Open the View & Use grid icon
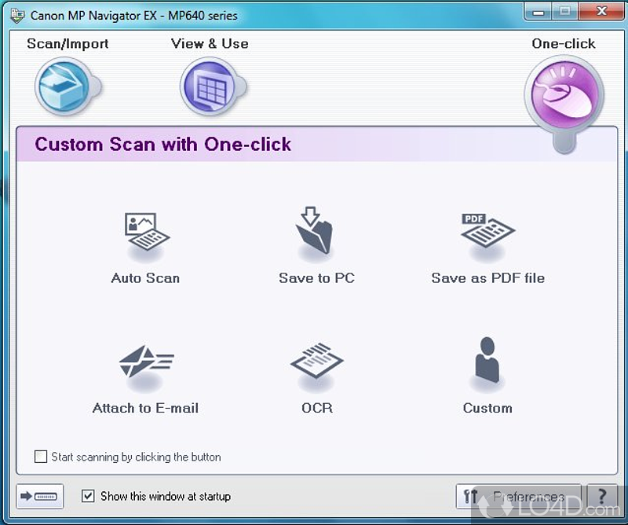 [x=211, y=86]
